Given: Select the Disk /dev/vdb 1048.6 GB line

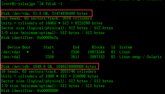Looking at the screenshot, I should [49, 66].
